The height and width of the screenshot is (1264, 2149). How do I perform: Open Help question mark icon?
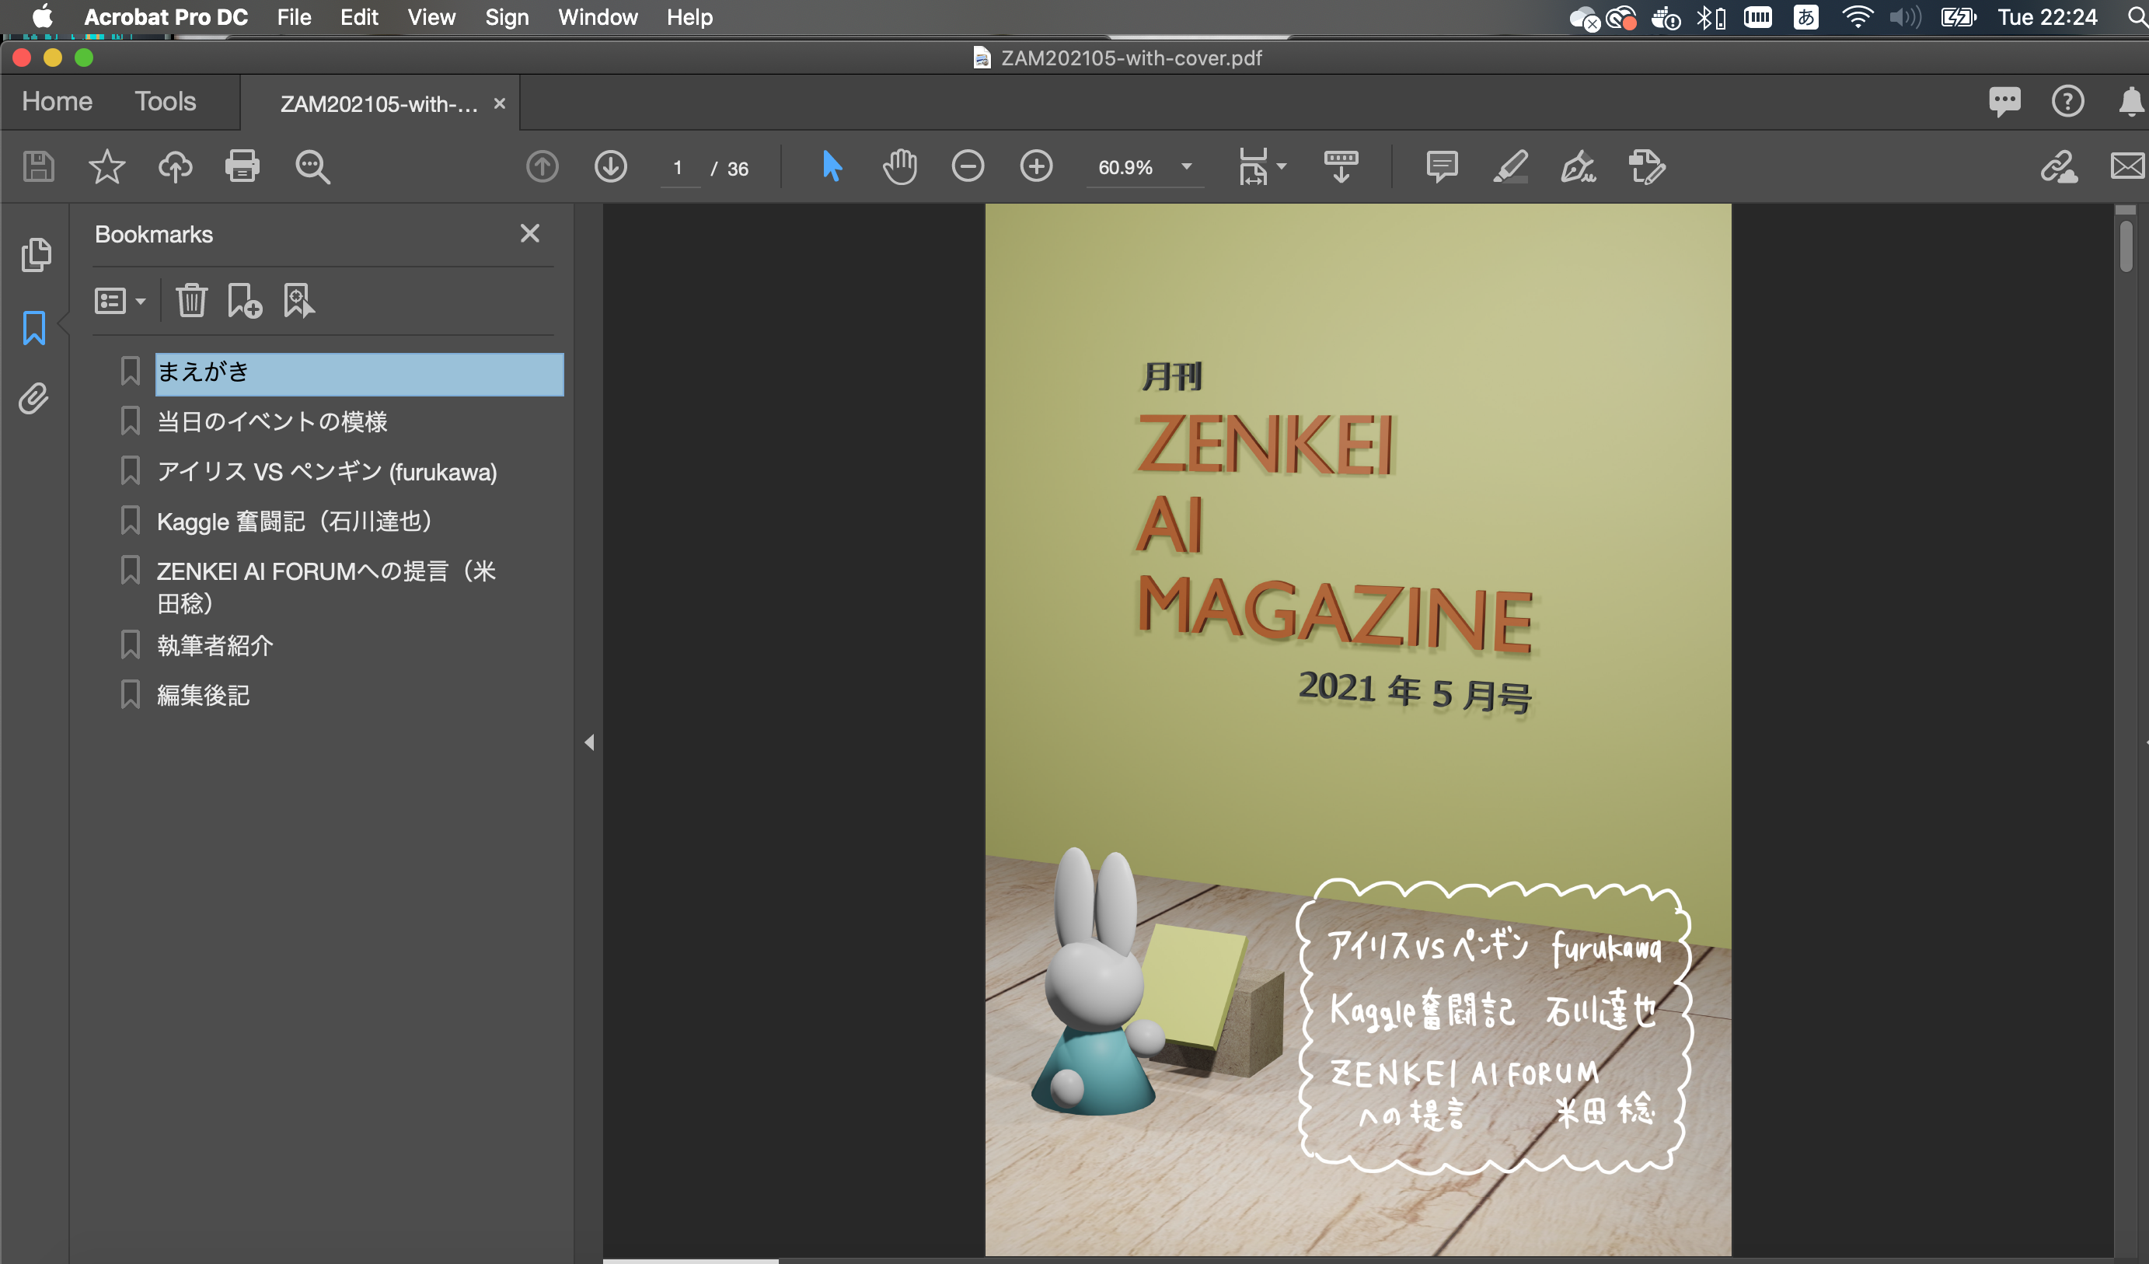2068,102
